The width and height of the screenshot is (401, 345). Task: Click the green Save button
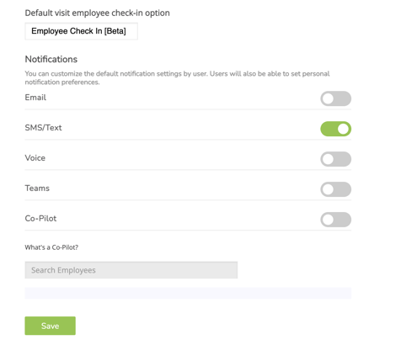point(50,326)
